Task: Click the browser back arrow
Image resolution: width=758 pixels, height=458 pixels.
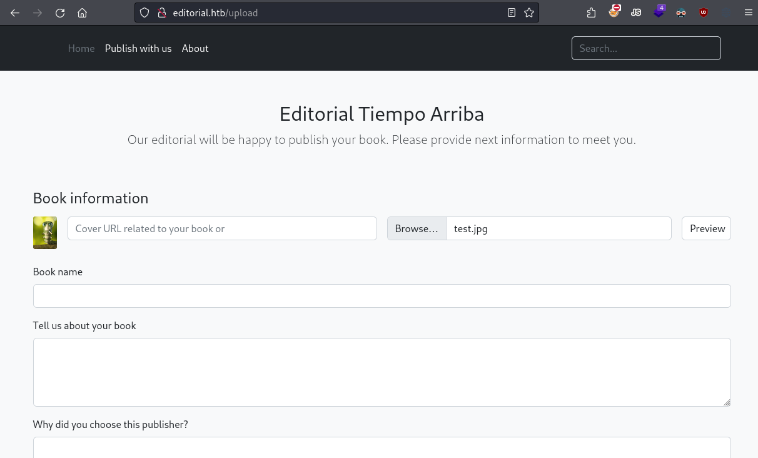Action: pos(15,13)
